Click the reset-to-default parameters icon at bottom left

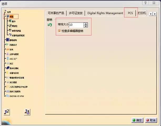click(x=7, y=112)
